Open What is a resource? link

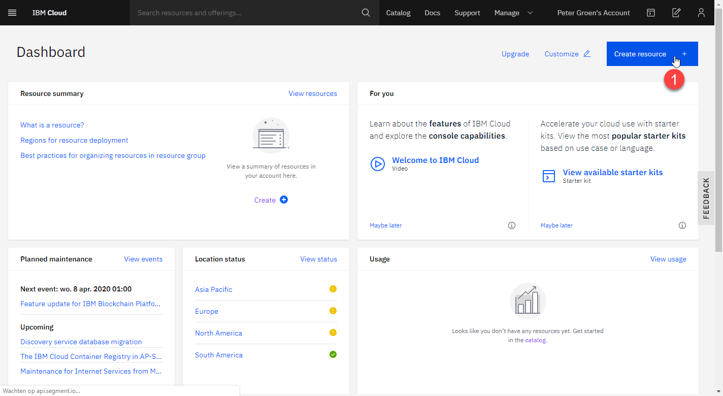(x=52, y=125)
